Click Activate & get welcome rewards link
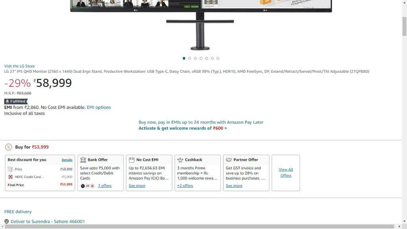The width and height of the screenshot is (407, 229). click(x=182, y=128)
